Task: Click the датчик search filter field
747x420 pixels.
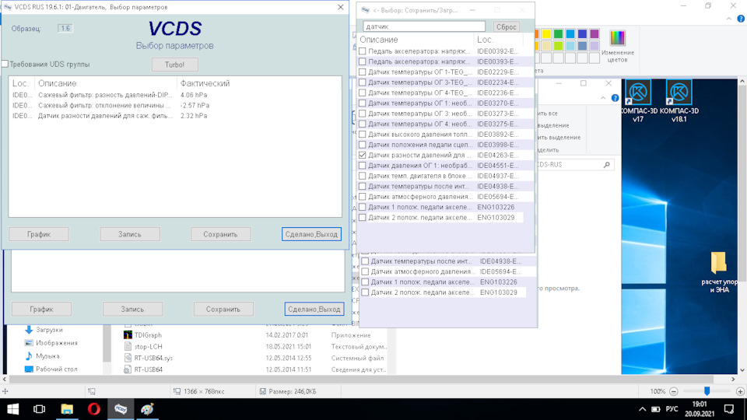Action: pos(424,26)
